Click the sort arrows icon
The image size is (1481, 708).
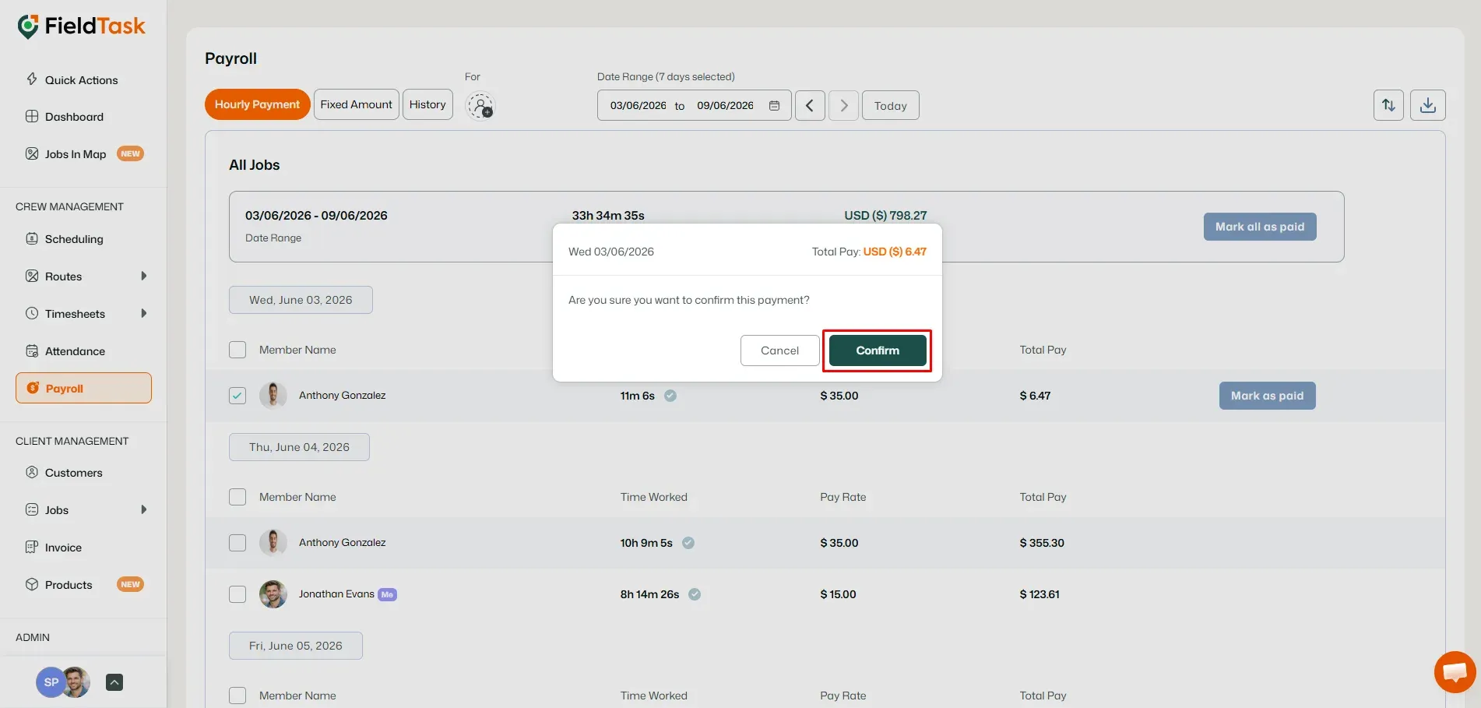[1388, 105]
